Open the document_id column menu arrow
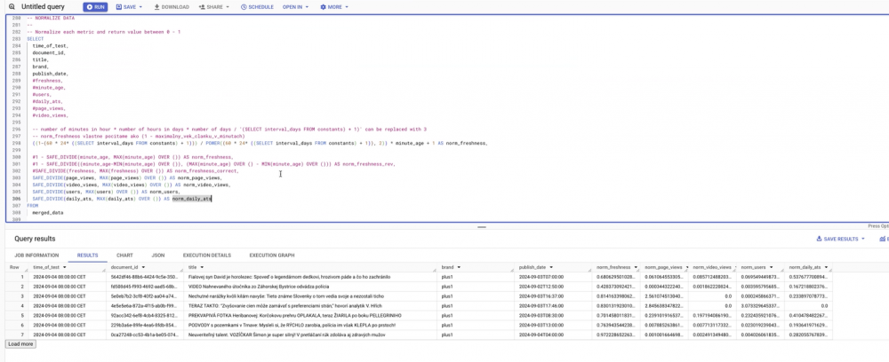The image size is (889, 362). [x=143, y=267]
